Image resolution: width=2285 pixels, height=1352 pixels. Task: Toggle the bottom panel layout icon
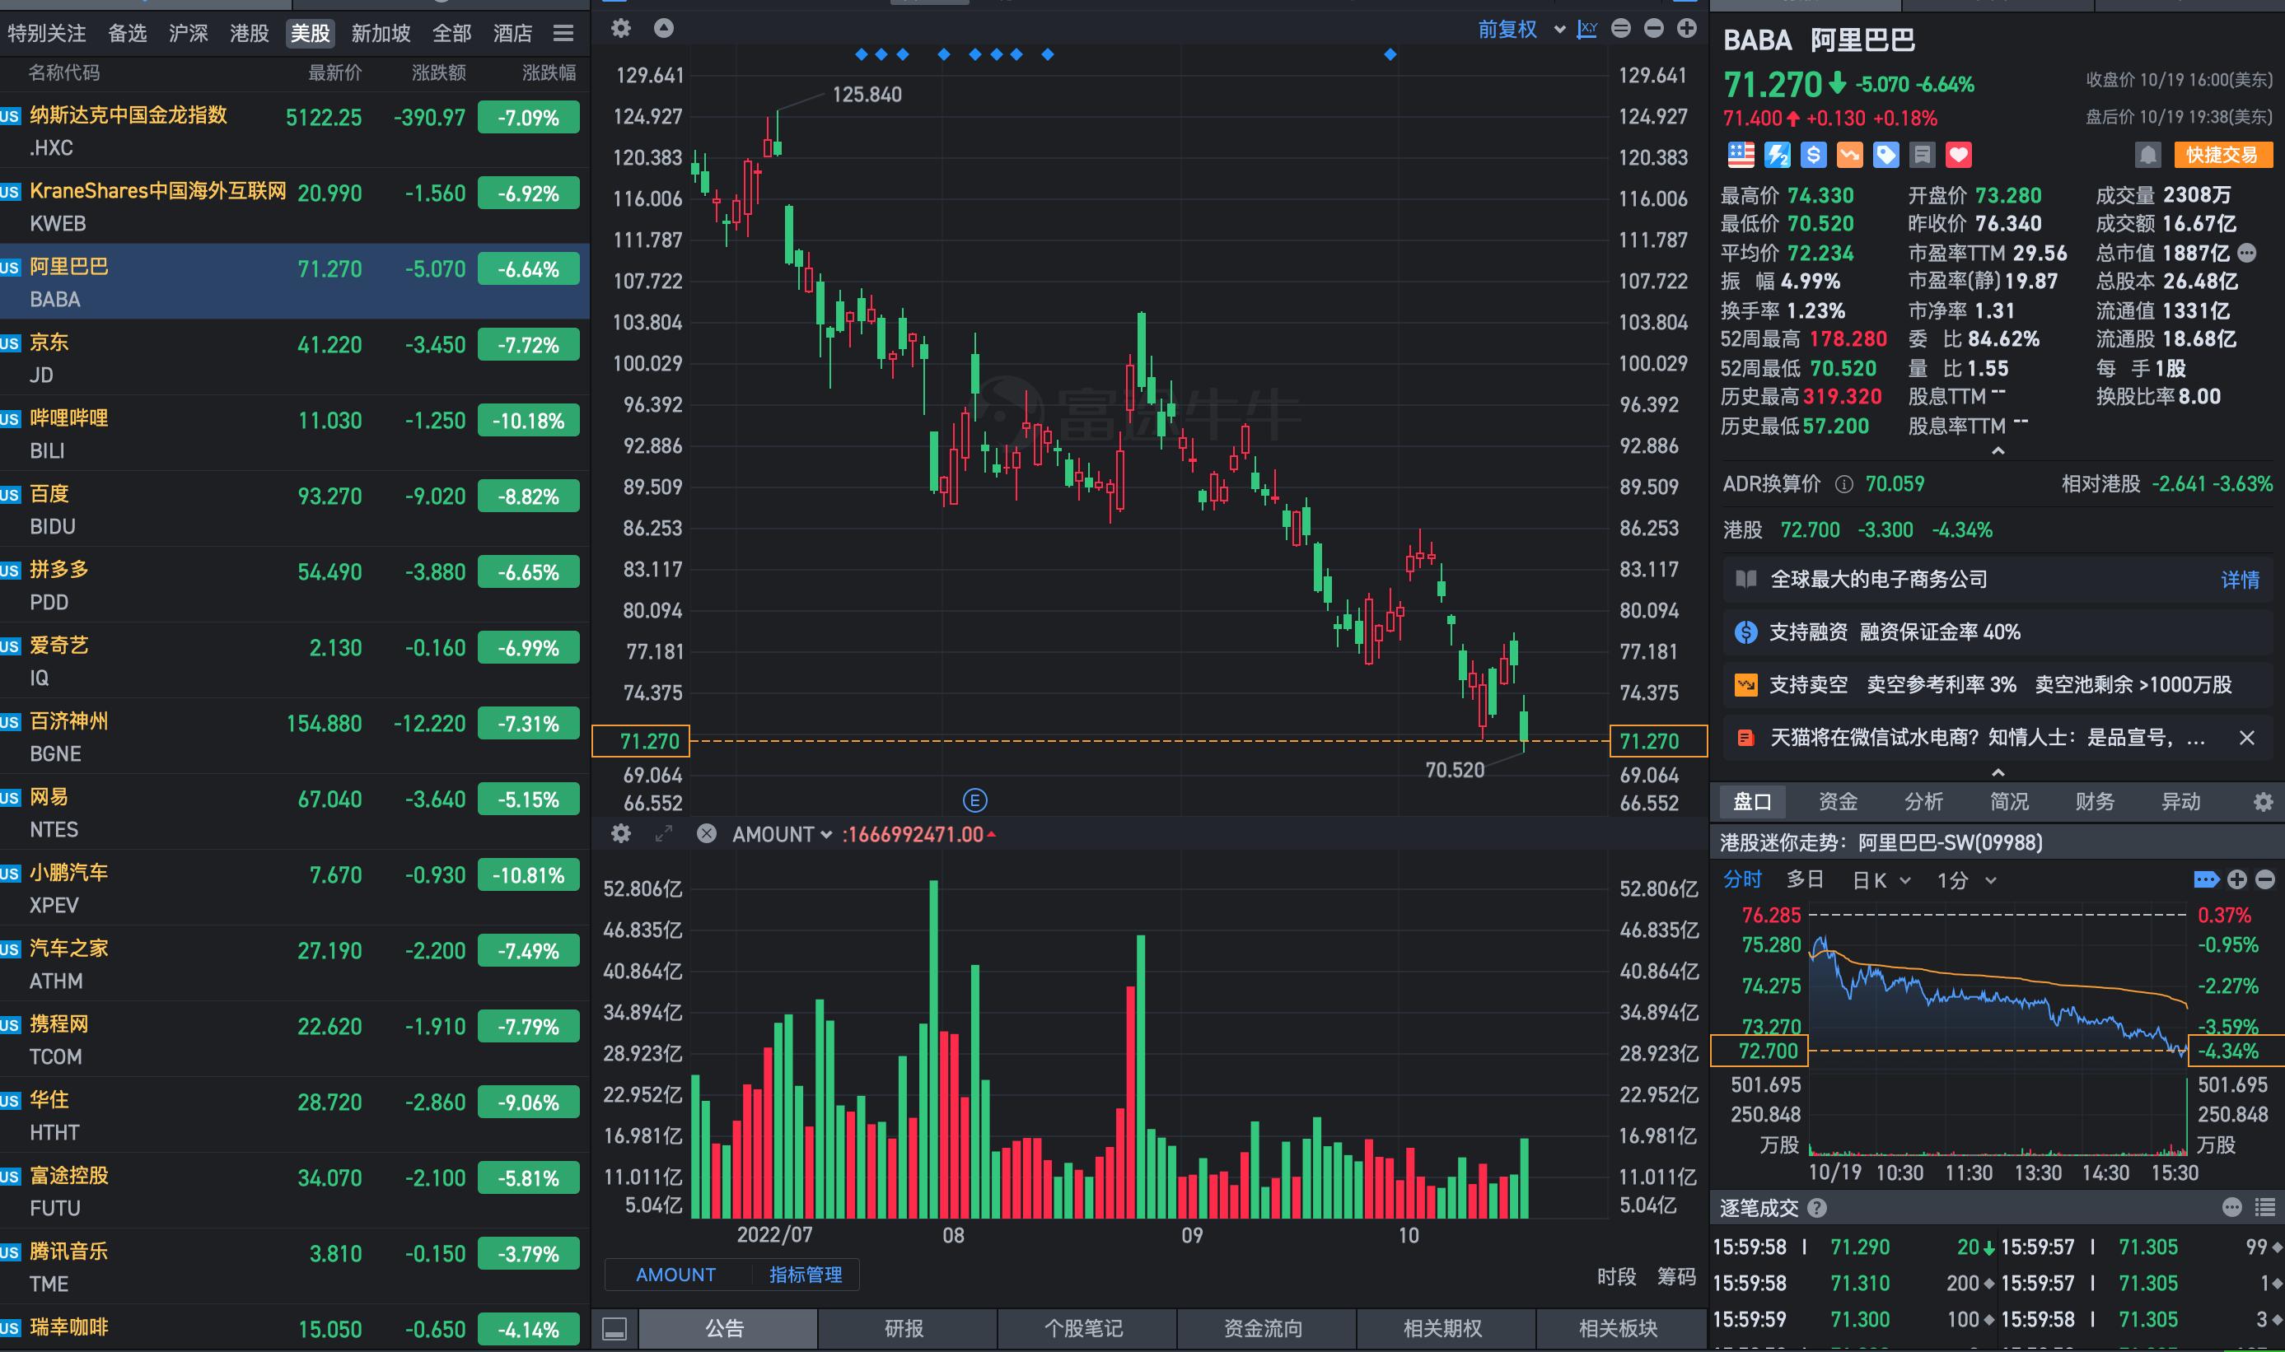coord(614,1329)
